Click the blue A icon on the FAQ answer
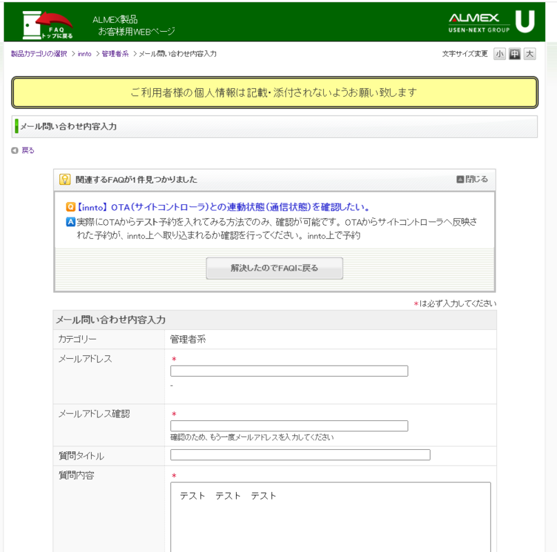Screen dimensions: 557x552 (70, 222)
